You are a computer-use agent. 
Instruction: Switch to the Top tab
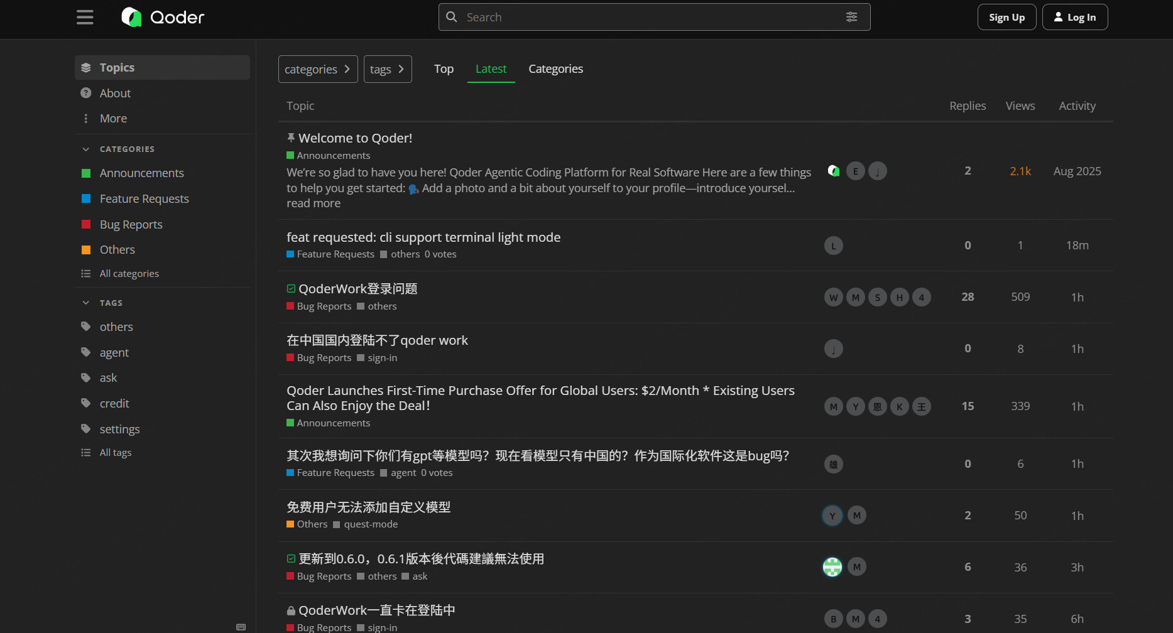[444, 69]
